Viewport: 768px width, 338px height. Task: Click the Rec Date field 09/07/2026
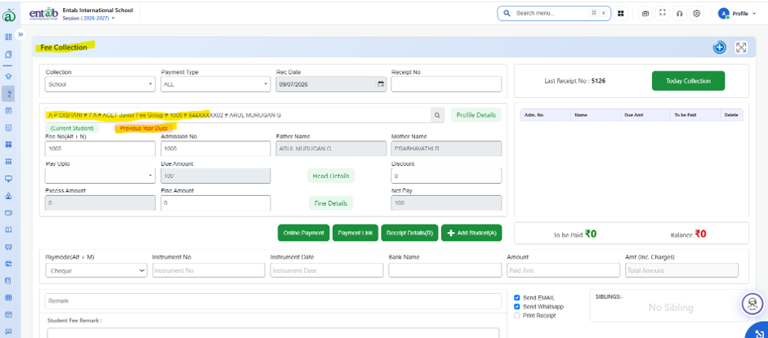331,84
